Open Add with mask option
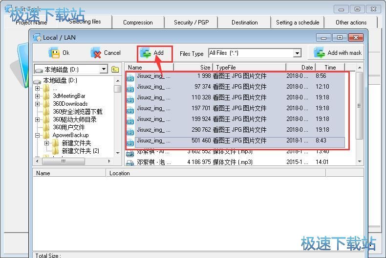This screenshot has width=386, height=258. 337,53
